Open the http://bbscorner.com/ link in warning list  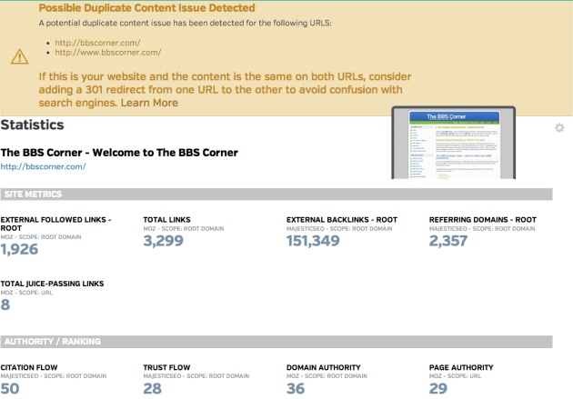(x=97, y=43)
